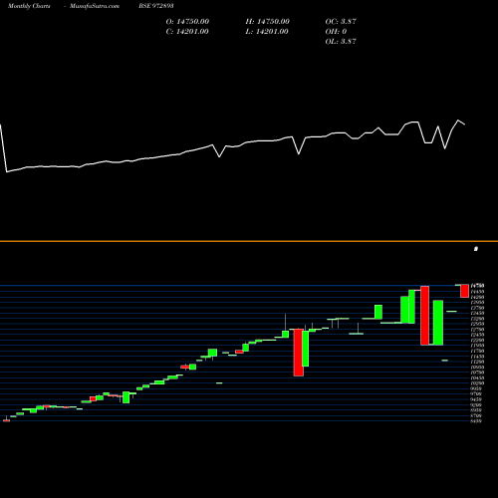Click the "OC: 3.87" value
This screenshot has height=498, width=498.
point(341,21)
